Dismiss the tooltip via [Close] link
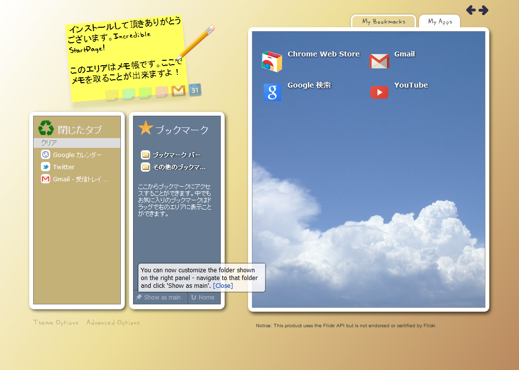Image resolution: width=519 pixels, height=370 pixels. (223, 286)
